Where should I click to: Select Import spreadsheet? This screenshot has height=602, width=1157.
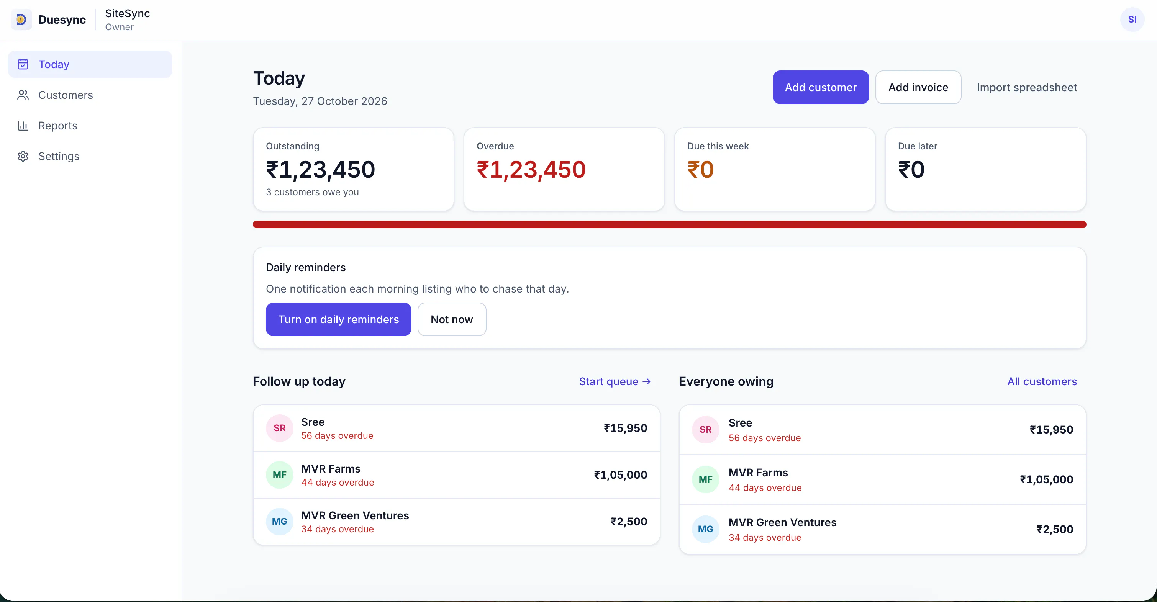click(x=1027, y=88)
